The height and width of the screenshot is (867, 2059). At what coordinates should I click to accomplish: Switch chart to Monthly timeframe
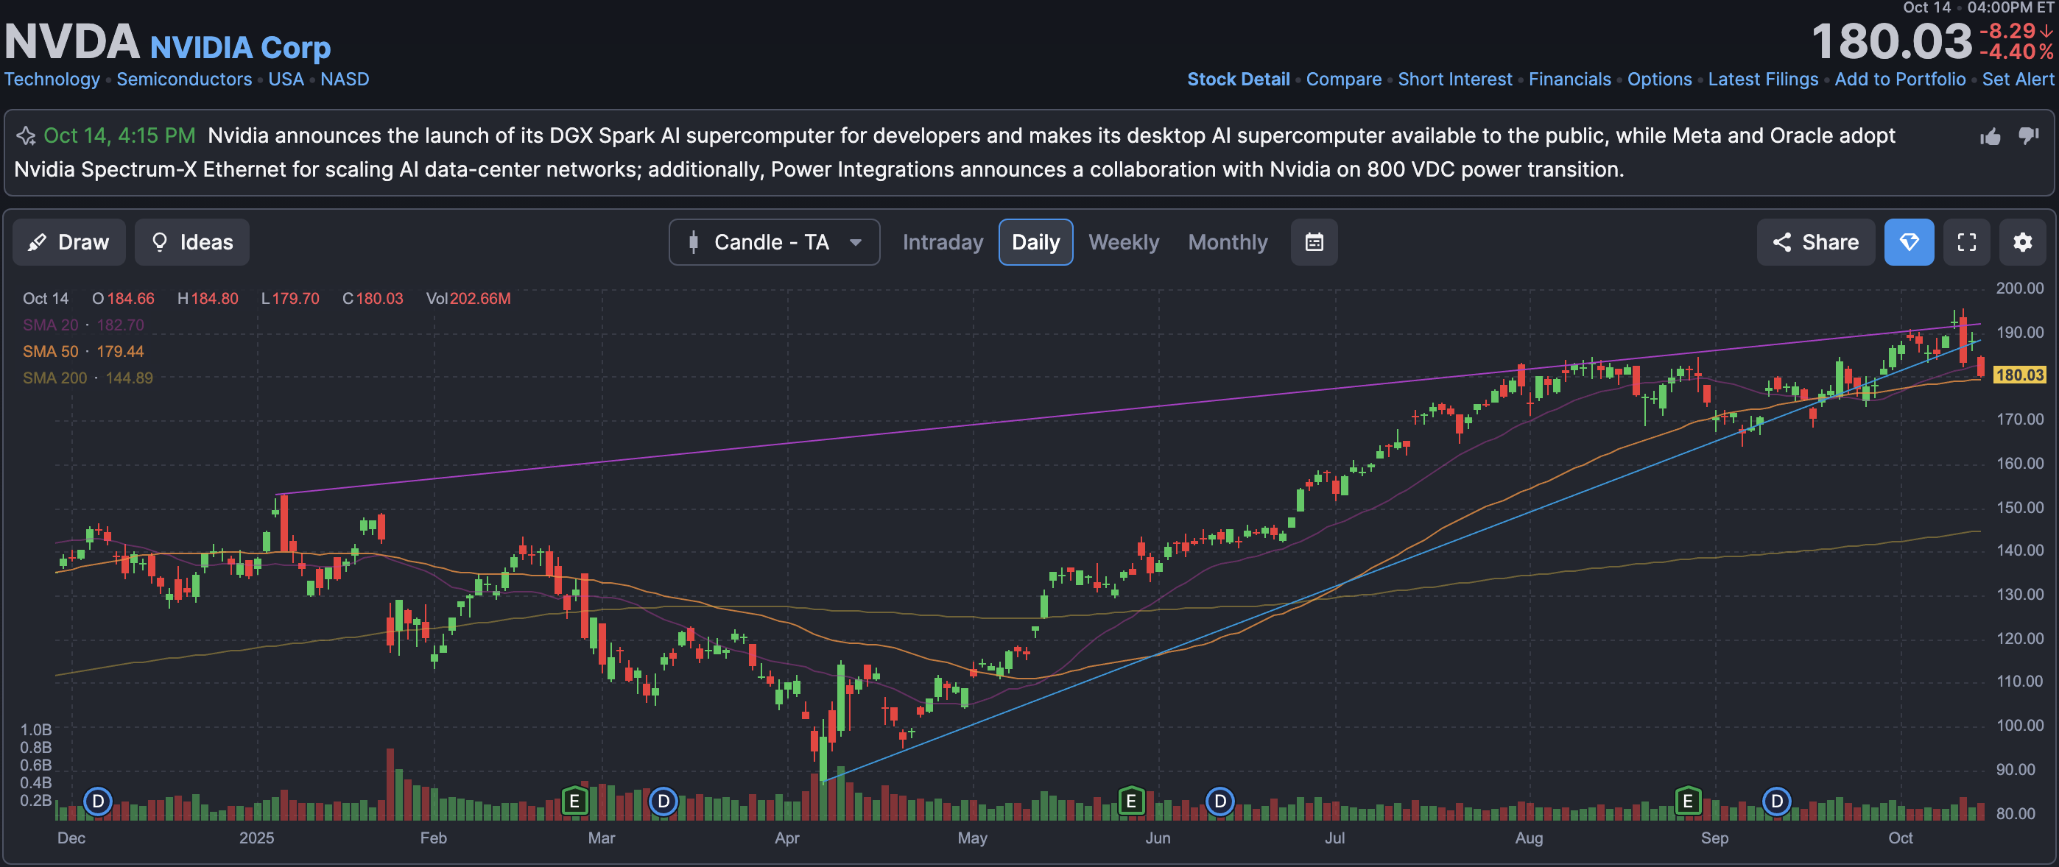tap(1227, 242)
